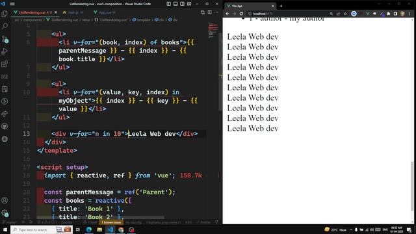
Task: Click Vue devtools extension icon
Action: tap(367, 14)
